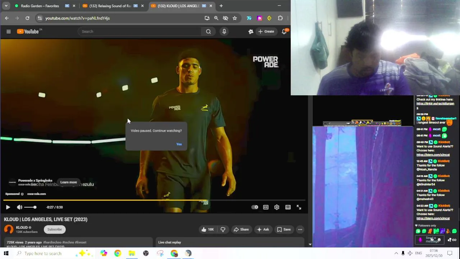Save the video to a playlist

click(284, 230)
